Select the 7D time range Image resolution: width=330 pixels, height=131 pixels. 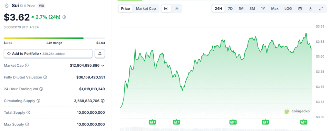(230, 9)
